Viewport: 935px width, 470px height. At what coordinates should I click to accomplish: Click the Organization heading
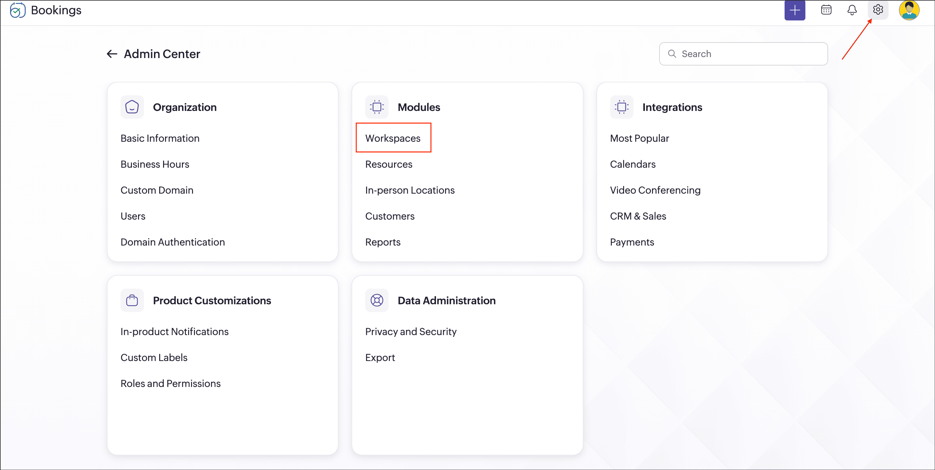coord(185,107)
